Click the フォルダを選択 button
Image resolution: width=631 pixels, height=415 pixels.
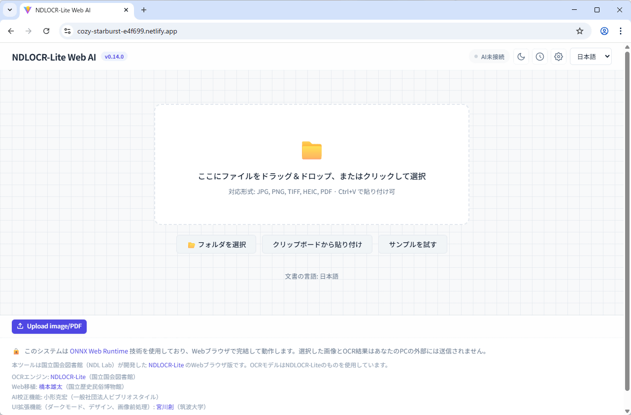(216, 245)
